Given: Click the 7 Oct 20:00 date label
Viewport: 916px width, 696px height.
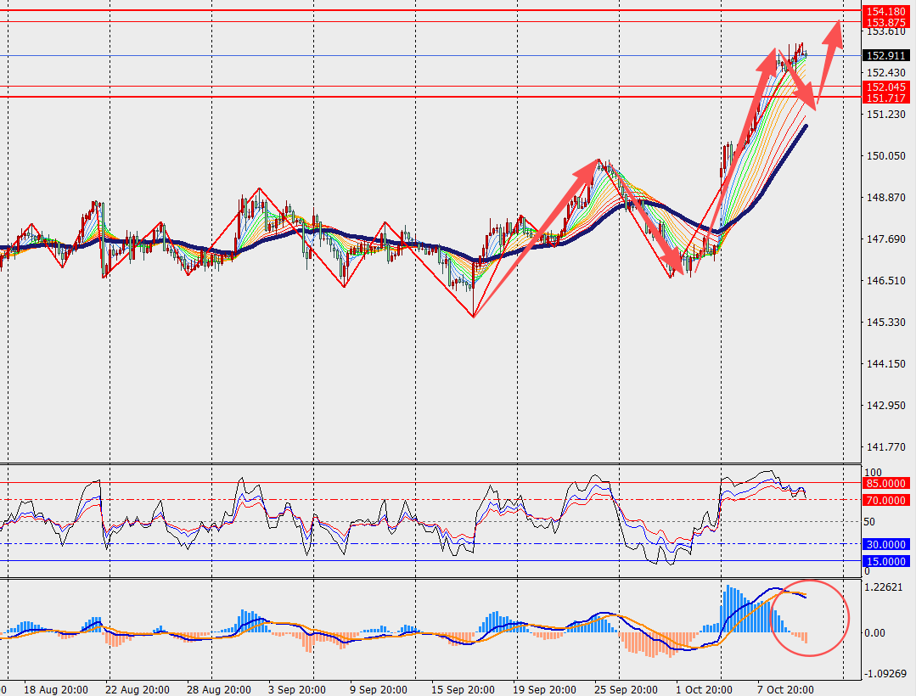Looking at the screenshot, I should point(785,688).
